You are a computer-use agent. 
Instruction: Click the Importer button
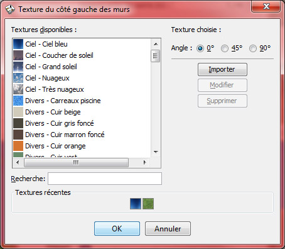click(222, 70)
